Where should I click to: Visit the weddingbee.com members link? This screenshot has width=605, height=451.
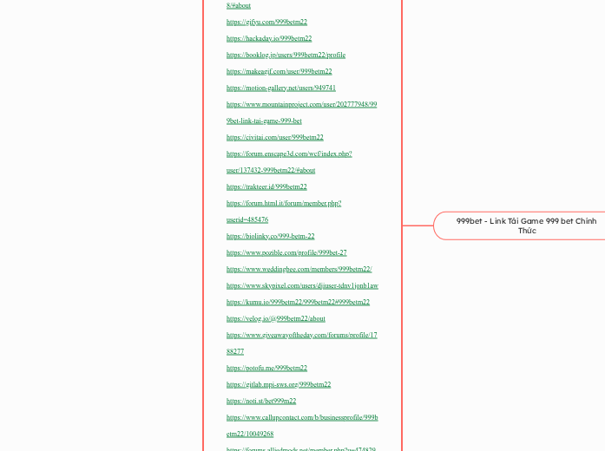pyautogui.click(x=299, y=270)
